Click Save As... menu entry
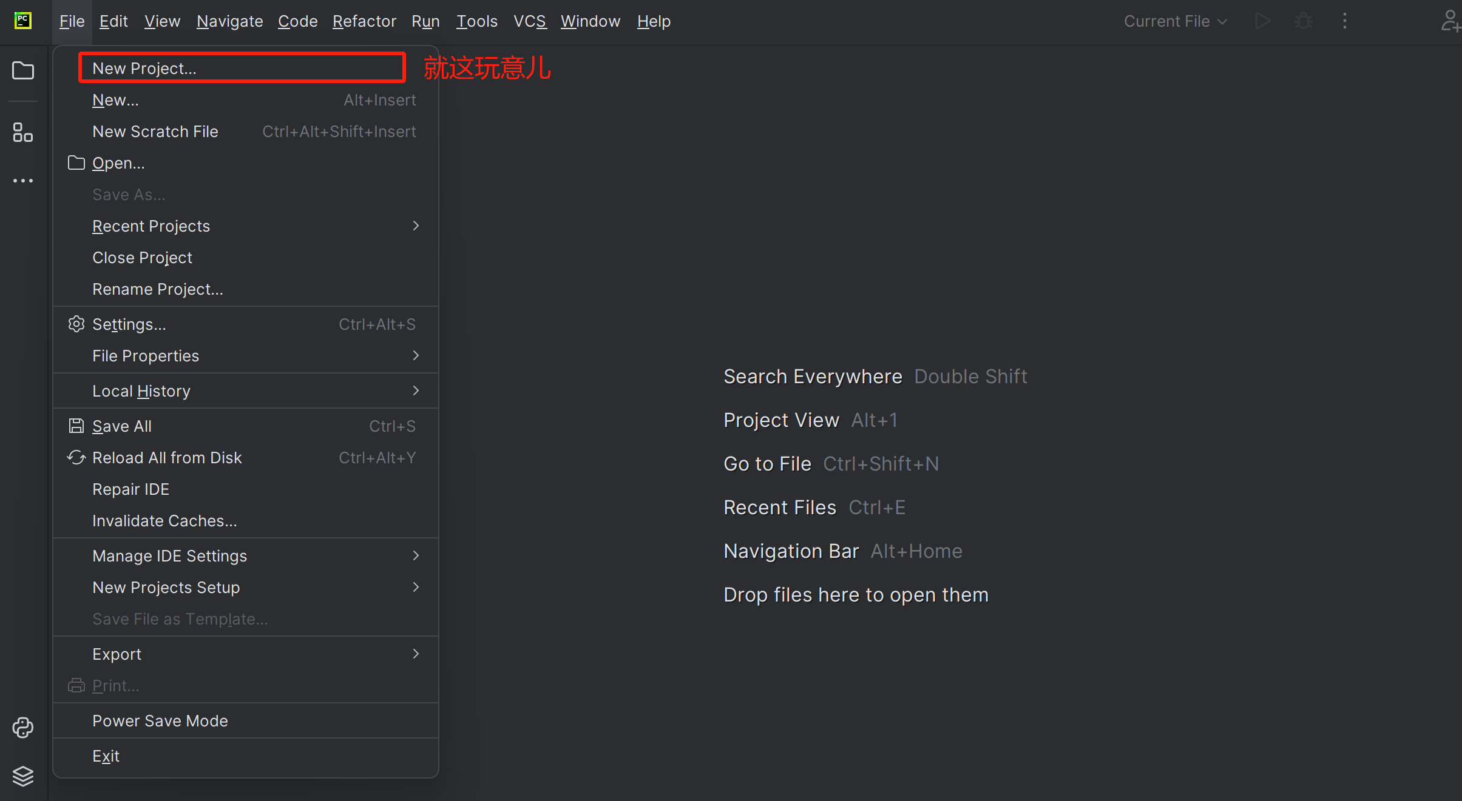The width and height of the screenshot is (1462, 801). coord(246,194)
